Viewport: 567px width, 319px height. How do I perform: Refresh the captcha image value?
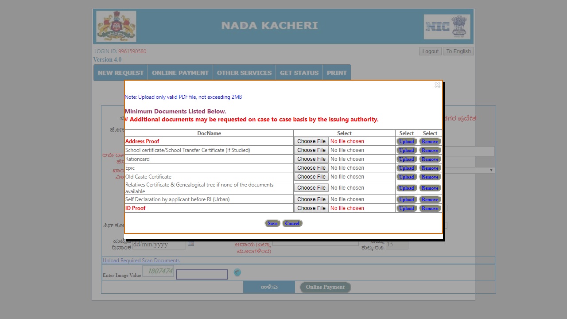237,272
